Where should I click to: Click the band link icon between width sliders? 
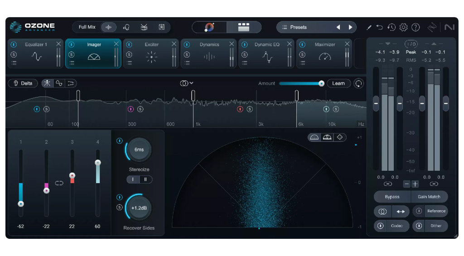(59, 183)
